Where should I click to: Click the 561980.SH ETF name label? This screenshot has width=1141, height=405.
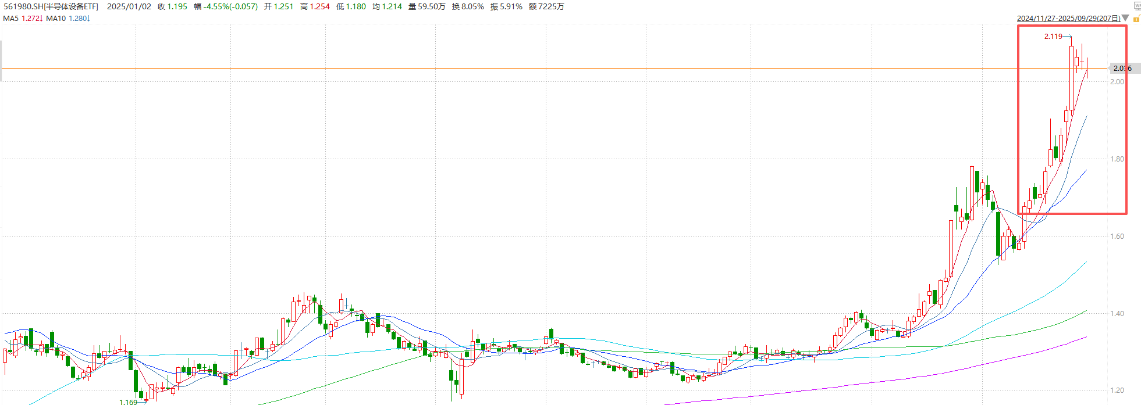(x=51, y=6)
